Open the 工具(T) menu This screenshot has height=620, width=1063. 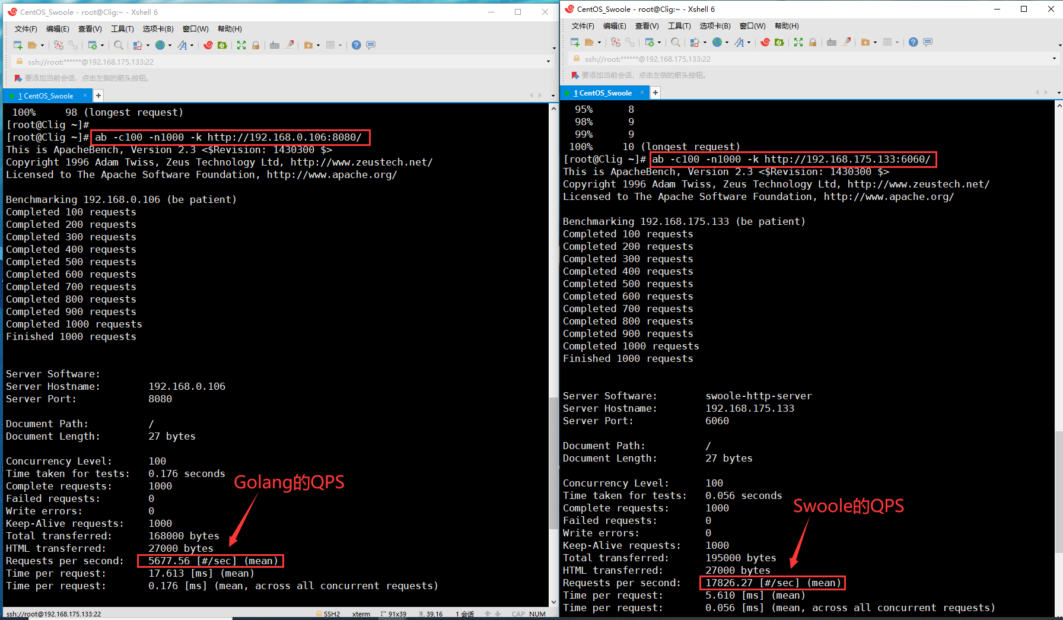[122, 28]
